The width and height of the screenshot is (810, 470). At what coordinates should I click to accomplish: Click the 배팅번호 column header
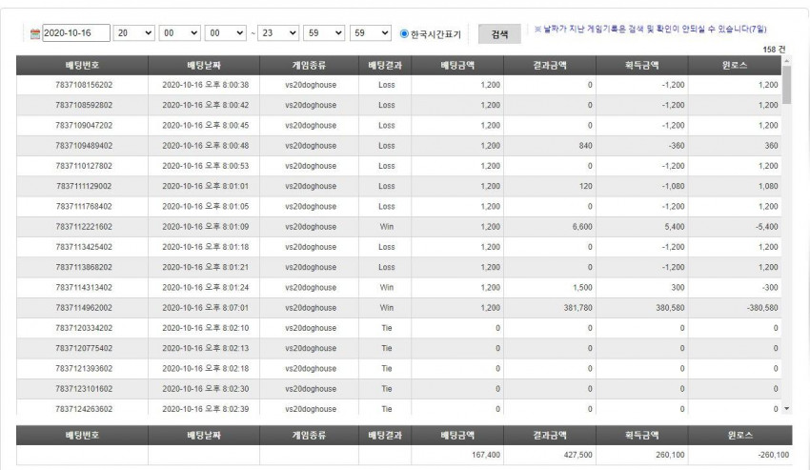(82, 66)
